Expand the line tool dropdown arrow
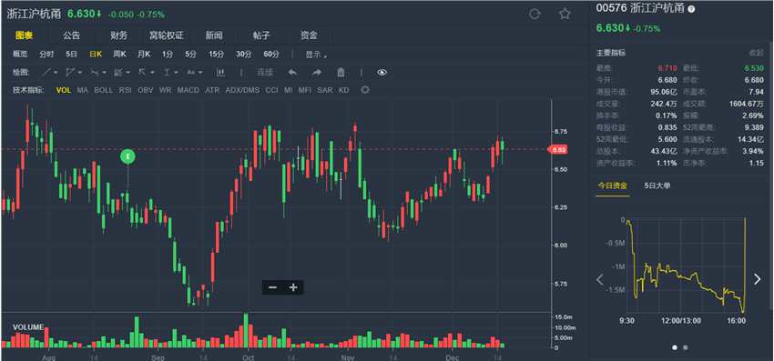This screenshot has width=774, height=361. (56, 73)
